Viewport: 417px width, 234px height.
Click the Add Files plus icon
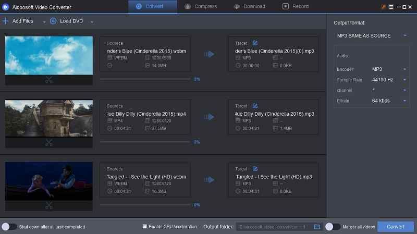5,21
